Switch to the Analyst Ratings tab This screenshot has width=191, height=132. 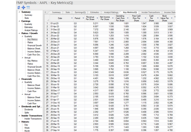click(111, 12)
